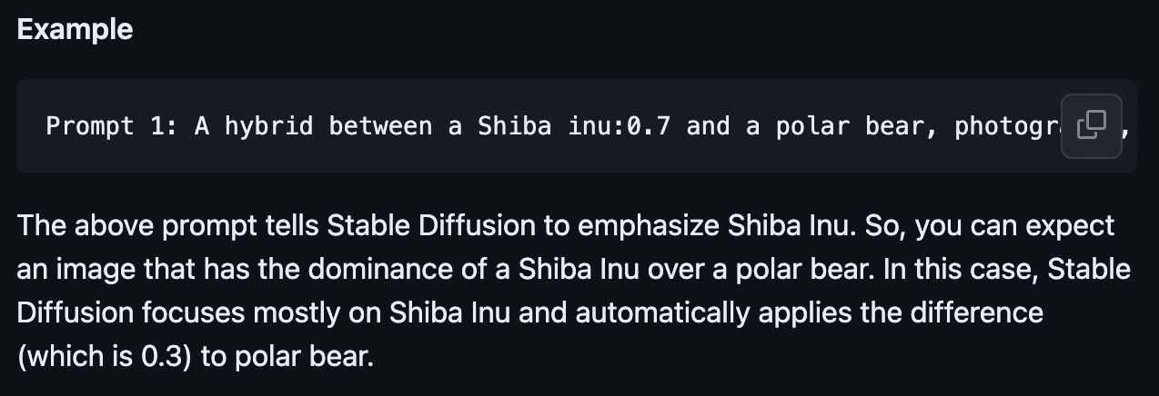Click the phrase "you can expect"

tap(1014, 225)
